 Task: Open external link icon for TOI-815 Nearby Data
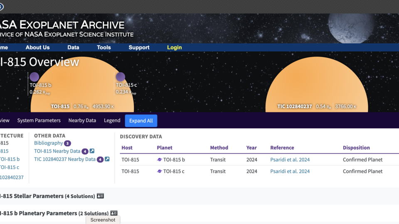[92, 151]
